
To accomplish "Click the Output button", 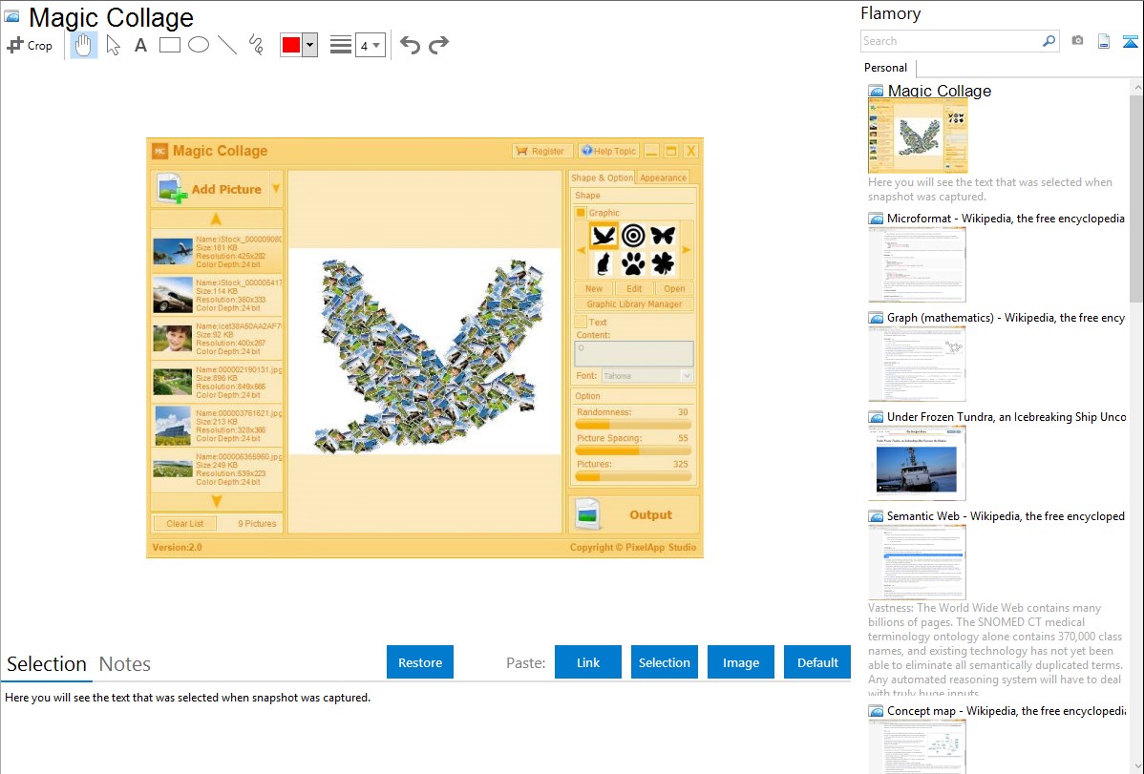I will click(633, 515).
